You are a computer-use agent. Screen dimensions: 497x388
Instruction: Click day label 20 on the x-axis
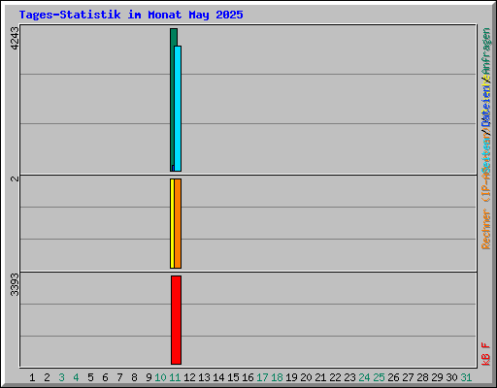306,377
